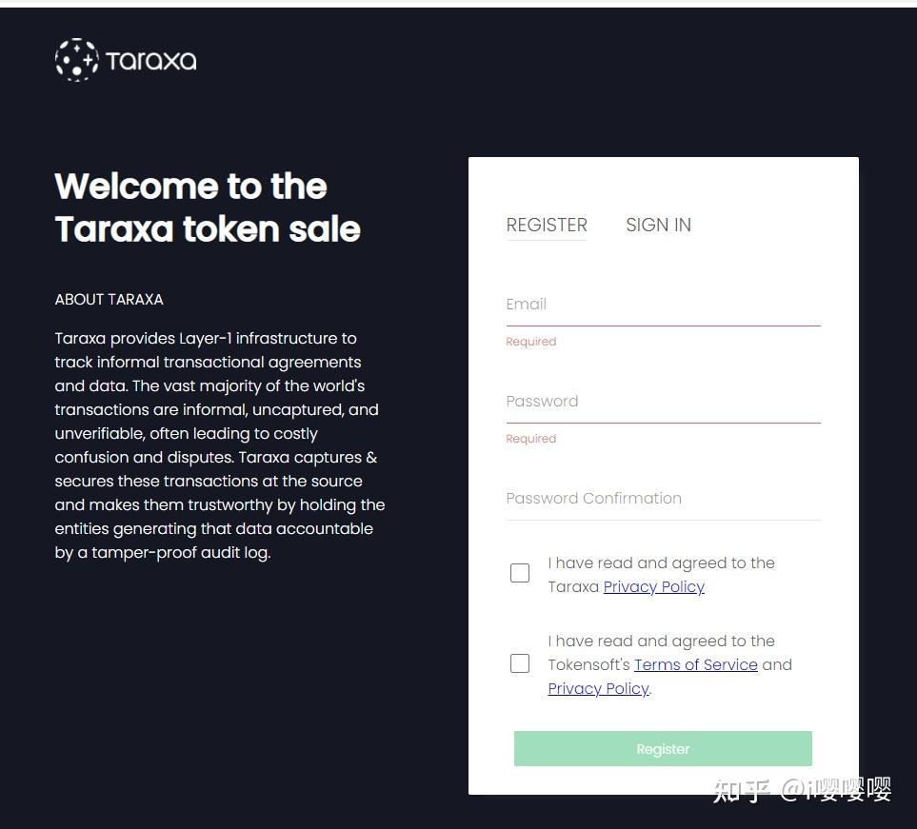Click the Required error under Email
Image resolution: width=917 pixels, height=829 pixels.
pyautogui.click(x=530, y=342)
